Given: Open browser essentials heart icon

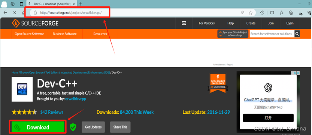Looking at the screenshot, I should tap(309, 13).
